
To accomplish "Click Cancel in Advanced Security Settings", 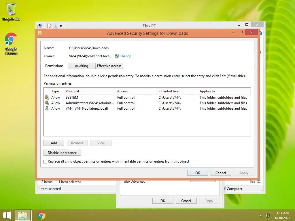I will (x=220, y=173).
